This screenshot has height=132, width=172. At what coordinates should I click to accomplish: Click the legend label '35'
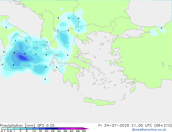point(65,131)
